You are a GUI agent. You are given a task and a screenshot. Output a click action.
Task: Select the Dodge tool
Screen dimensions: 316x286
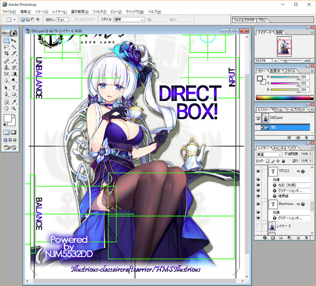coord(14,80)
